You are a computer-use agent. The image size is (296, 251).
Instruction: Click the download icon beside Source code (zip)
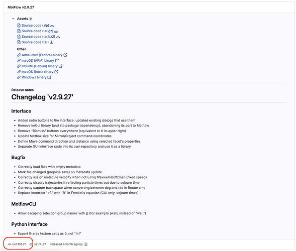coord(52,25)
